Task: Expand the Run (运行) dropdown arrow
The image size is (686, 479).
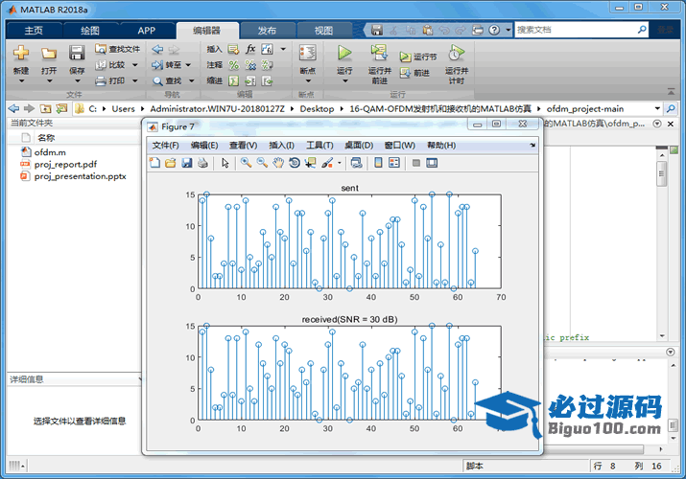Action: [344, 81]
